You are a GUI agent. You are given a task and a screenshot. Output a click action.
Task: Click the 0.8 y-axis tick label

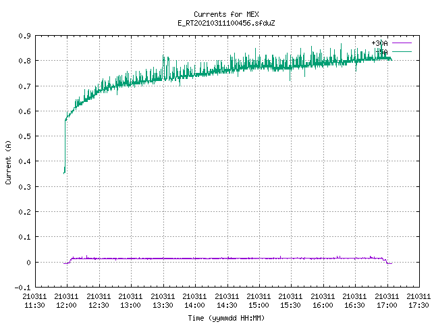[24, 61]
